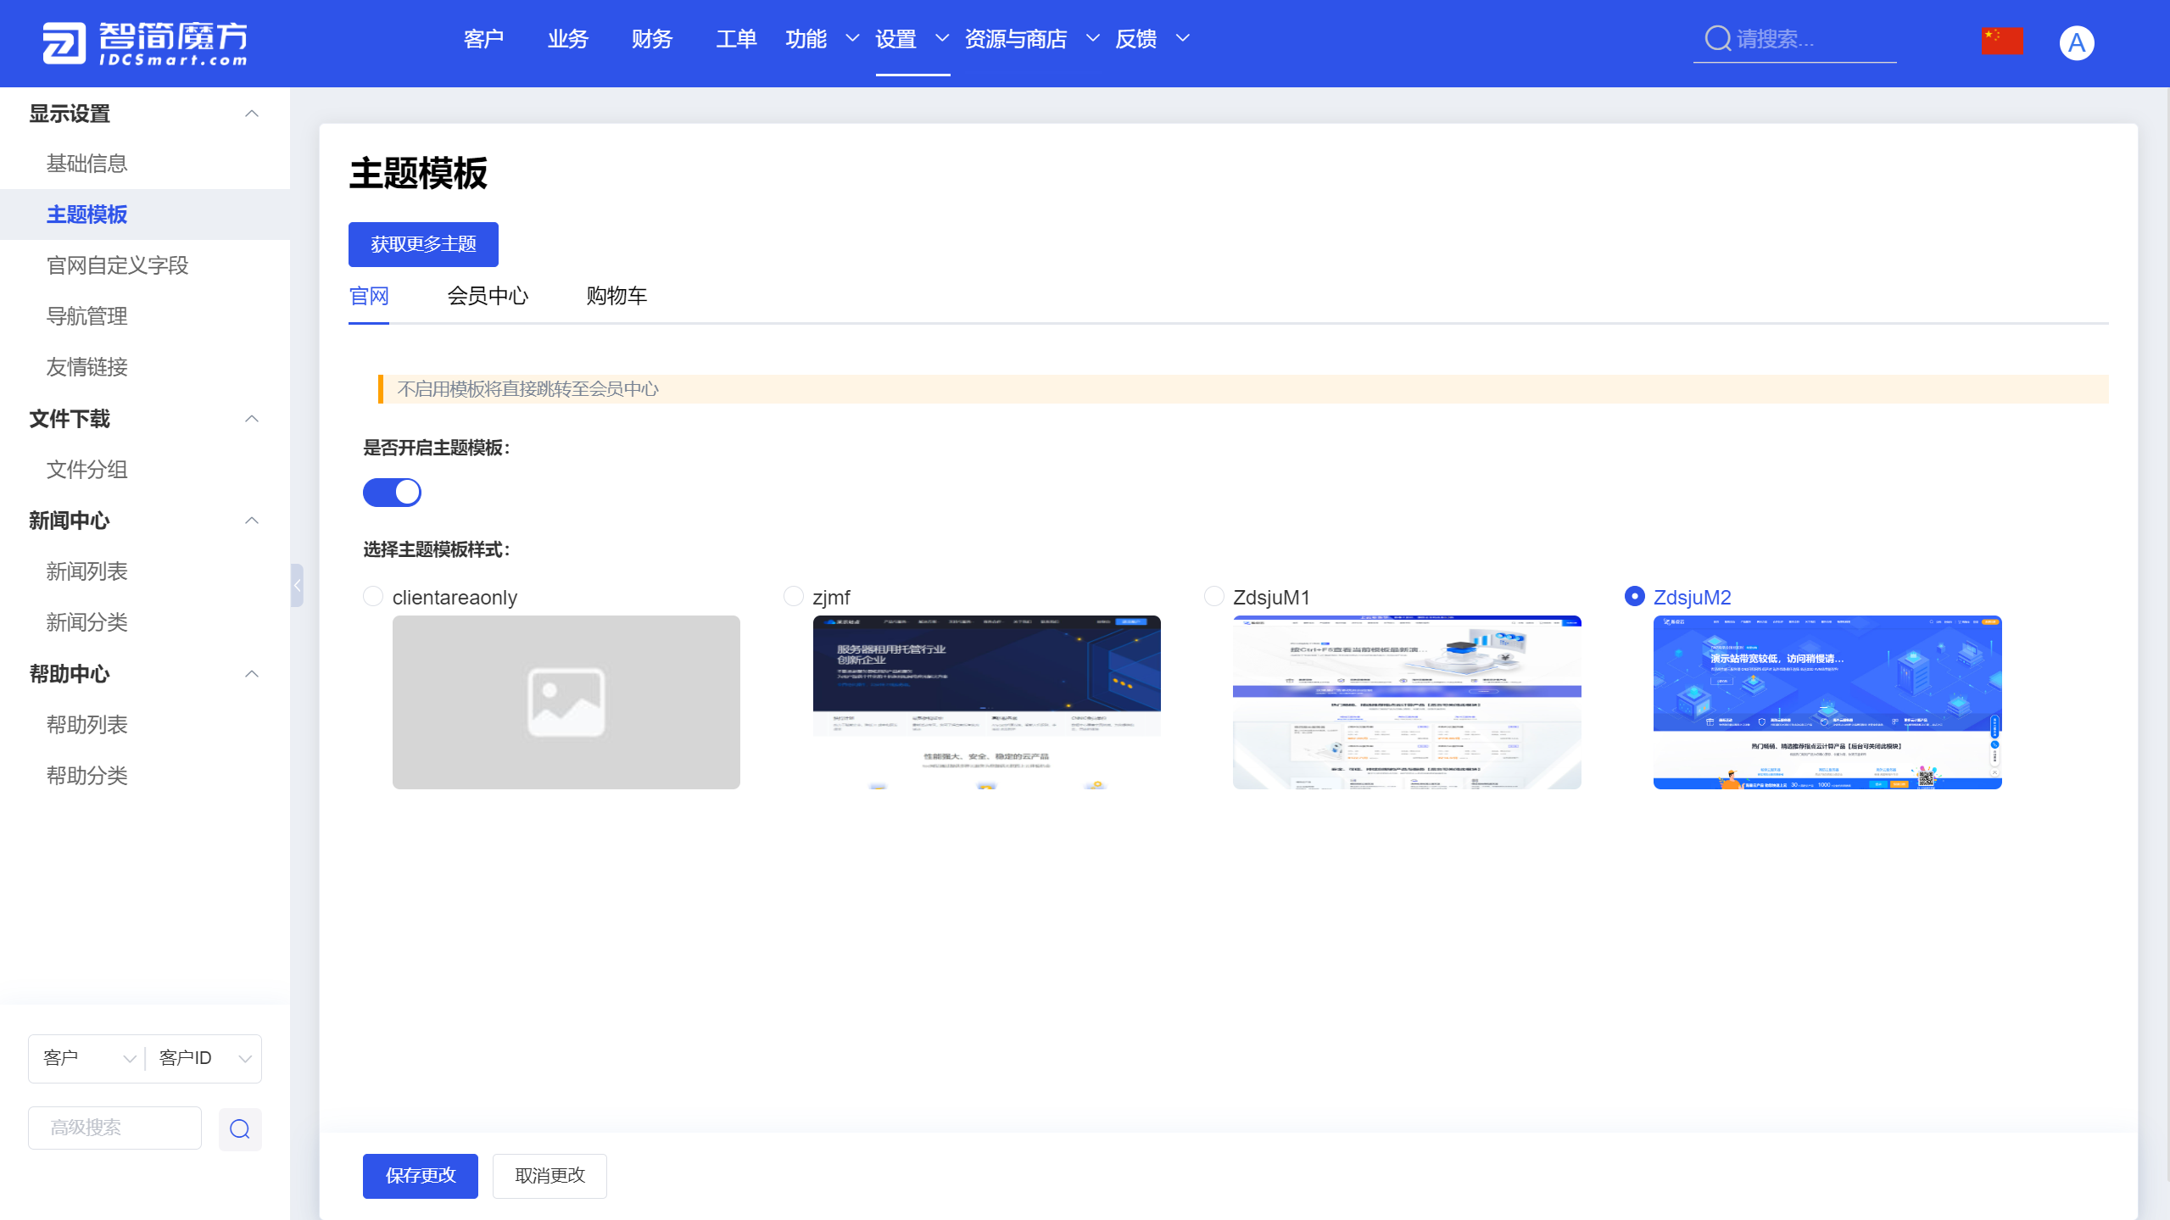Collapse the sidebar with the arrow handle
The width and height of the screenshot is (2170, 1220).
coord(297,585)
